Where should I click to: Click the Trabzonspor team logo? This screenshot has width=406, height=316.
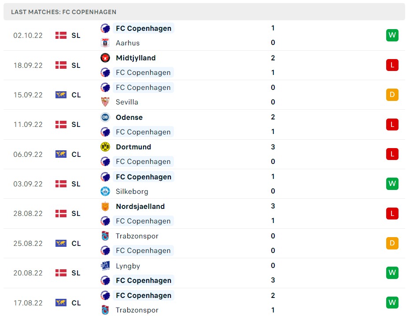[105, 236]
